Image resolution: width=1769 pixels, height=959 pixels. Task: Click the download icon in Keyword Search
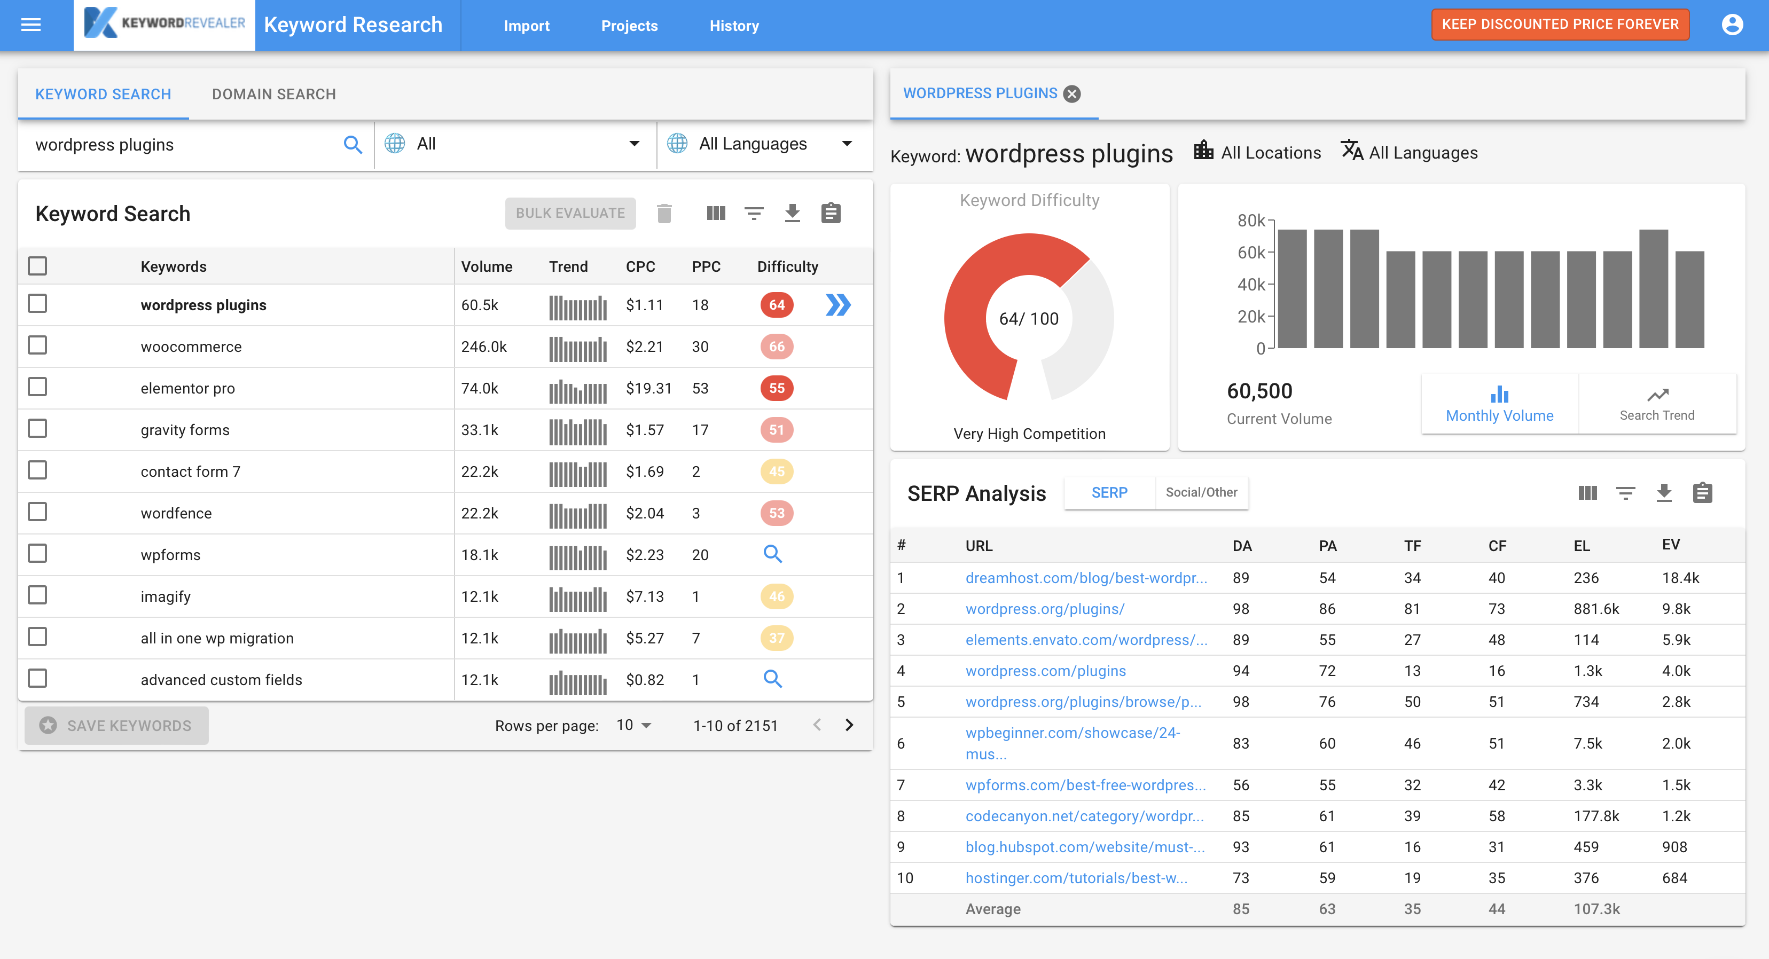pyautogui.click(x=794, y=214)
